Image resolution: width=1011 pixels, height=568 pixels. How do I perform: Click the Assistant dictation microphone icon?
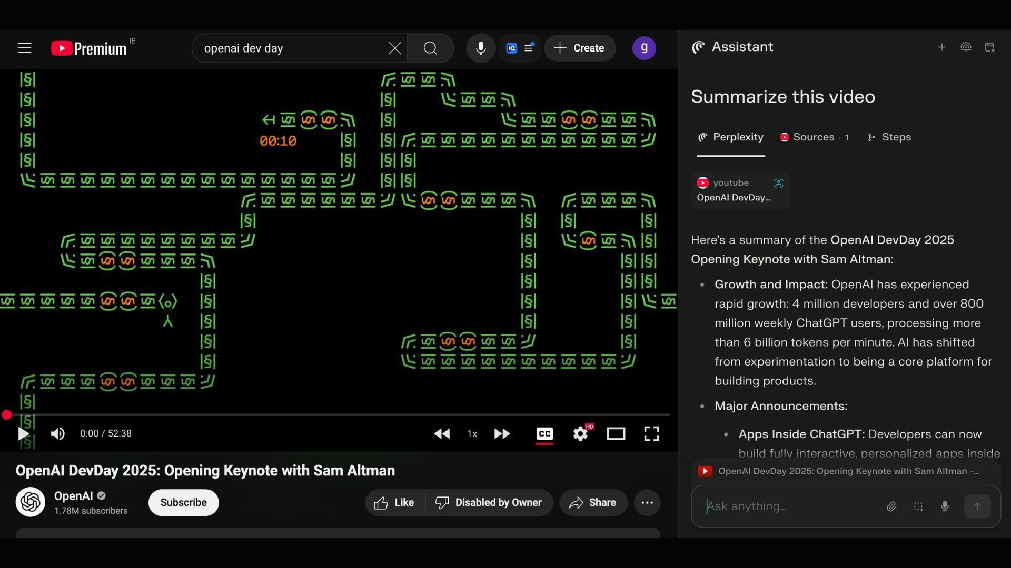pyautogui.click(x=945, y=506)
